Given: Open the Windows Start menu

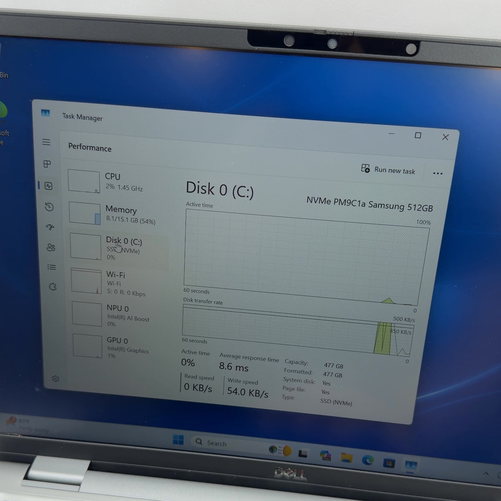Looking at the screenshot, I should pos(178,440).
